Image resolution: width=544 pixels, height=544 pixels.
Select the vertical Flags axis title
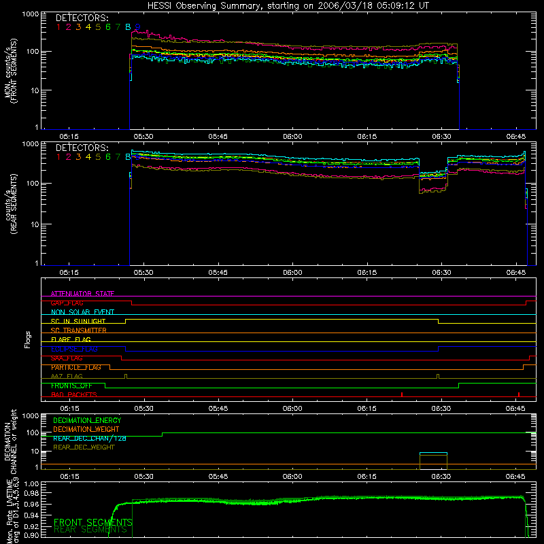click(x=27, y=339)
